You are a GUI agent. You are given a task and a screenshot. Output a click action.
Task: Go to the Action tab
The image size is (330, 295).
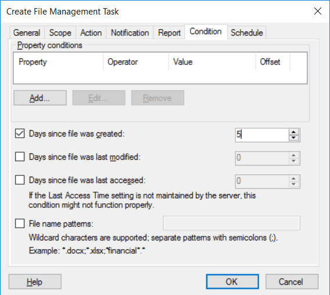pyautogui.click(x=91, y=33)
